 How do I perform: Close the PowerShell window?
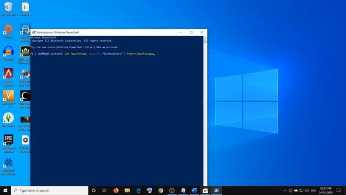coord(202,32)
